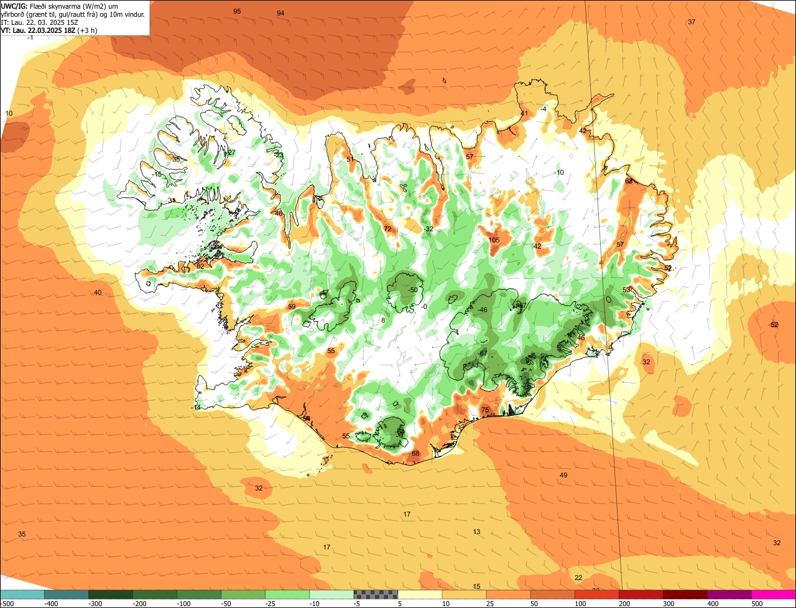796x608 pixels.
Task: Click the value -32 in north-central Iceland
Action: pyautogui.click(x=427, y=229)
